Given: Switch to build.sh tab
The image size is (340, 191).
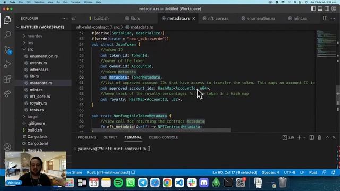Looking at the screenshot, I should (x=99, y=19).
